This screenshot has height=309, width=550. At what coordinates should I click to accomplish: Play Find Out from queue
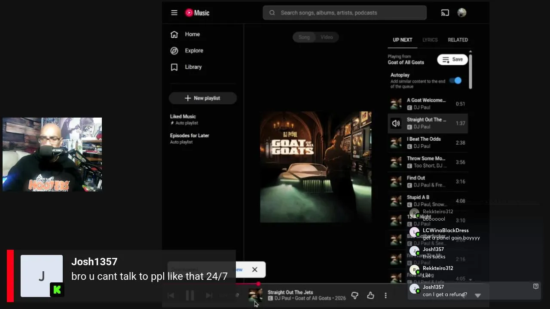[428, 182]
